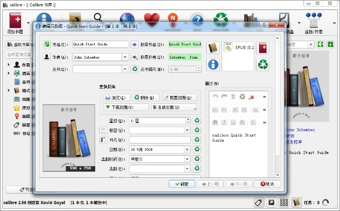The height and width of the screenshot is (211, 340).
Task: Click the Generate cover button
Action: coord(174,107)
